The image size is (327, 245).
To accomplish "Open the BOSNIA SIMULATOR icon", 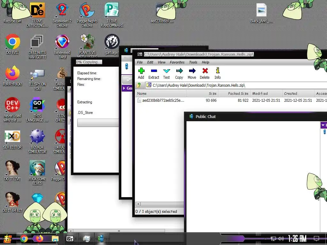I will click(37, 141).
